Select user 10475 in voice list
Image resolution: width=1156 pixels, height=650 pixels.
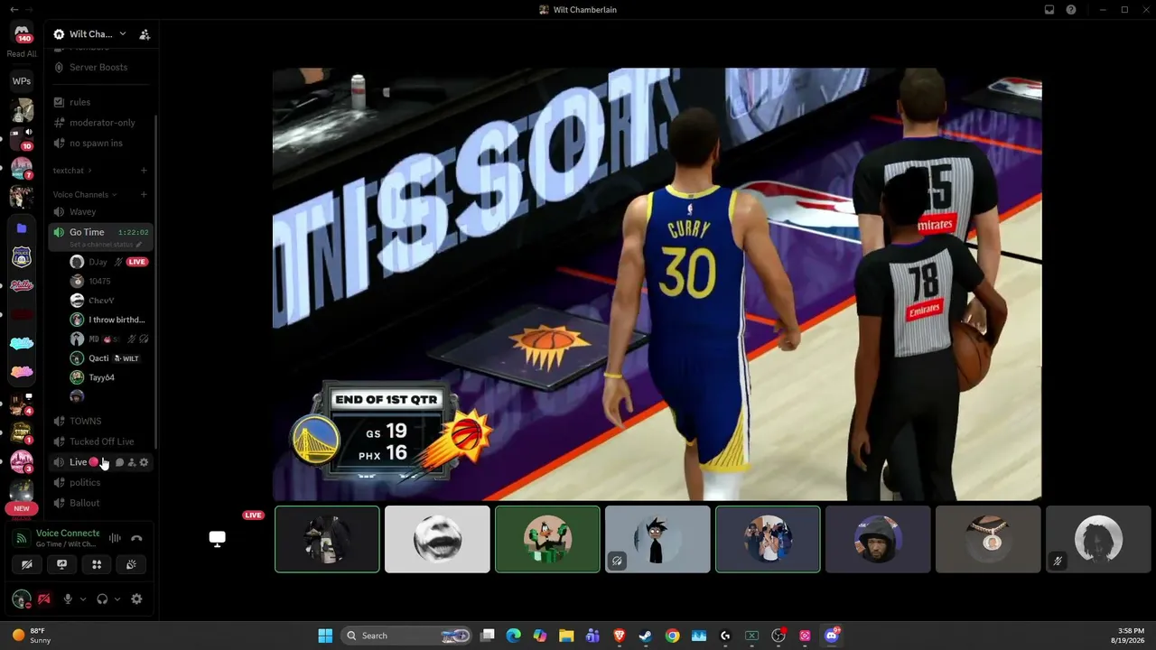[107, 281]
